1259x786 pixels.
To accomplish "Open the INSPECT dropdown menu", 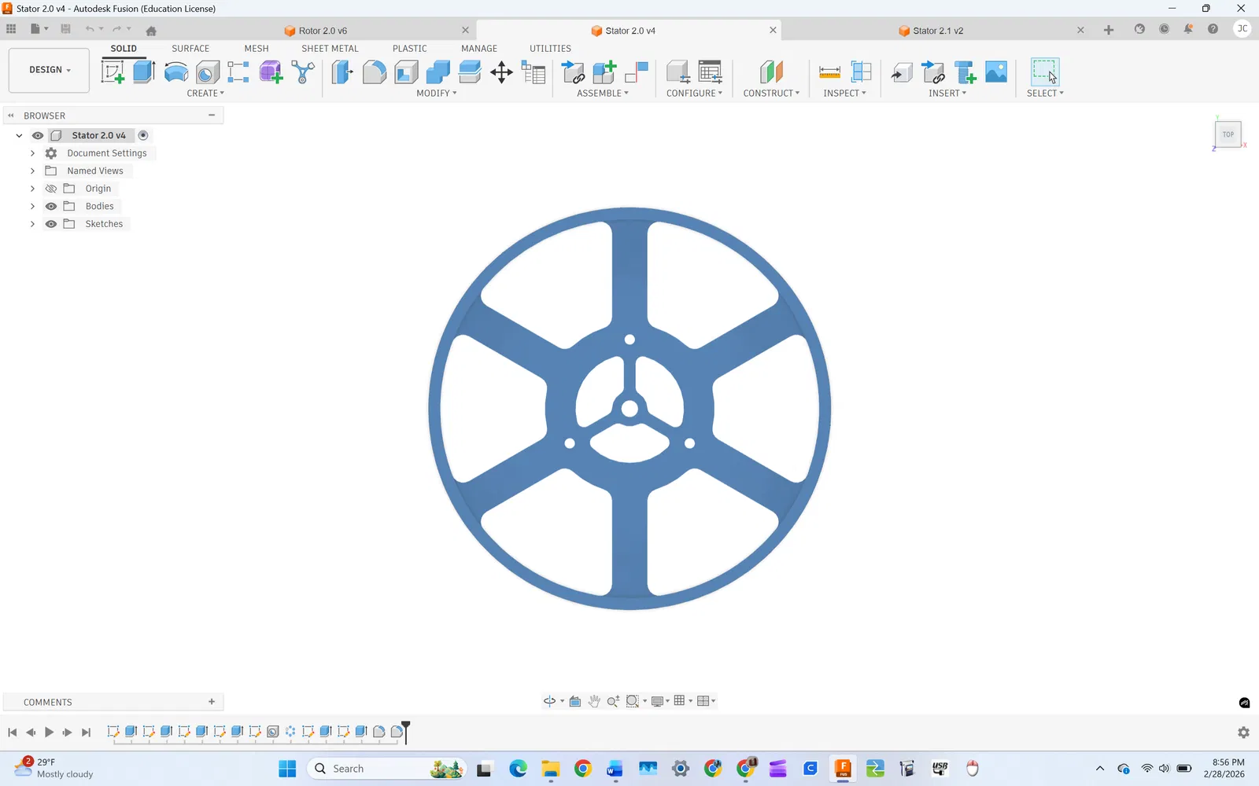I will click(844, 94).
